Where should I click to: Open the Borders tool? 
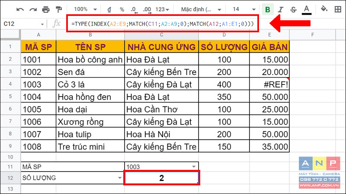click(x=338, y=9)
